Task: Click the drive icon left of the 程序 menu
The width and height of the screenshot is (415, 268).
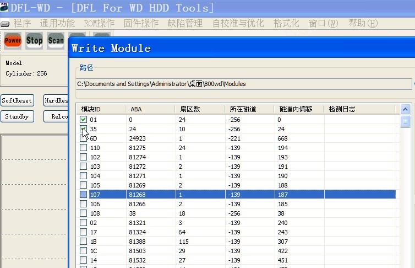Action: coord(5,24)
